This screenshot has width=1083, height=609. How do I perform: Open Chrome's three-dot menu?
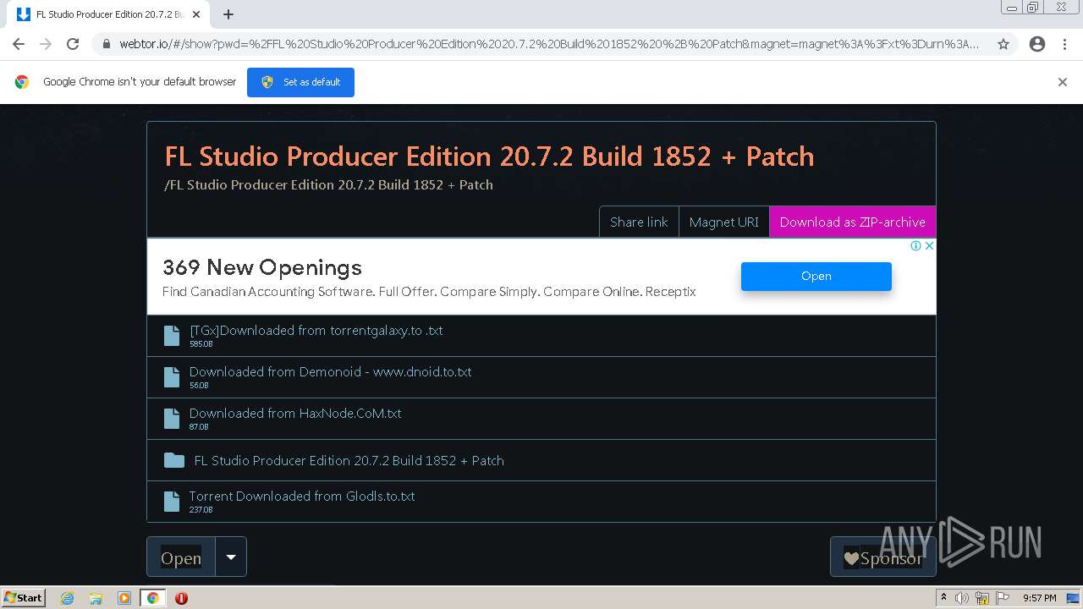coord(1064,44)
